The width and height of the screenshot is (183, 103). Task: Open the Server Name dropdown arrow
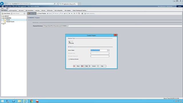108,50
